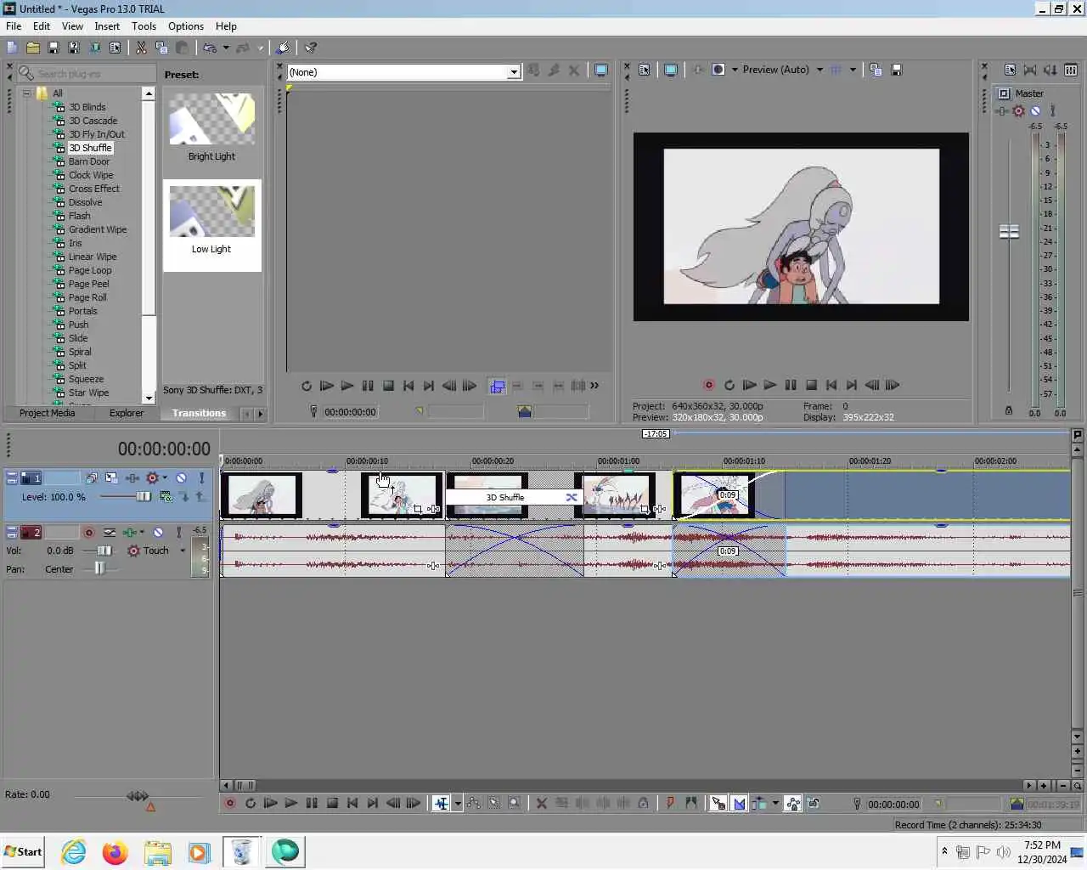The image size is (1087, 870).
Task: Open Project Properties icon in toolbar
Action: tap(115, 48)
